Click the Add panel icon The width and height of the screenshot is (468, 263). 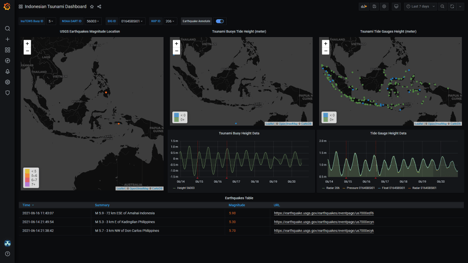point(364,6)
